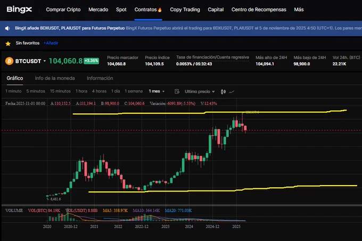Click the VOL(BTC) 84.19K readout
The image size is (362, 241).
point(44,211)
